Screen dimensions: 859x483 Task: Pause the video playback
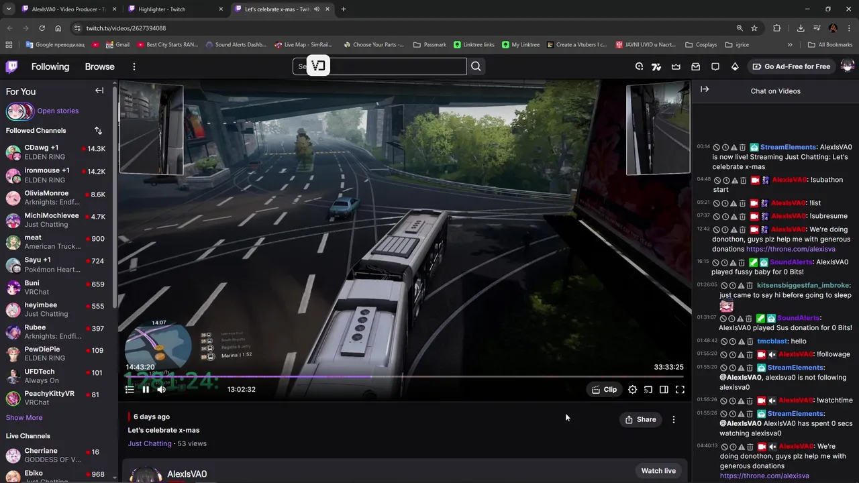pos(146,389)
